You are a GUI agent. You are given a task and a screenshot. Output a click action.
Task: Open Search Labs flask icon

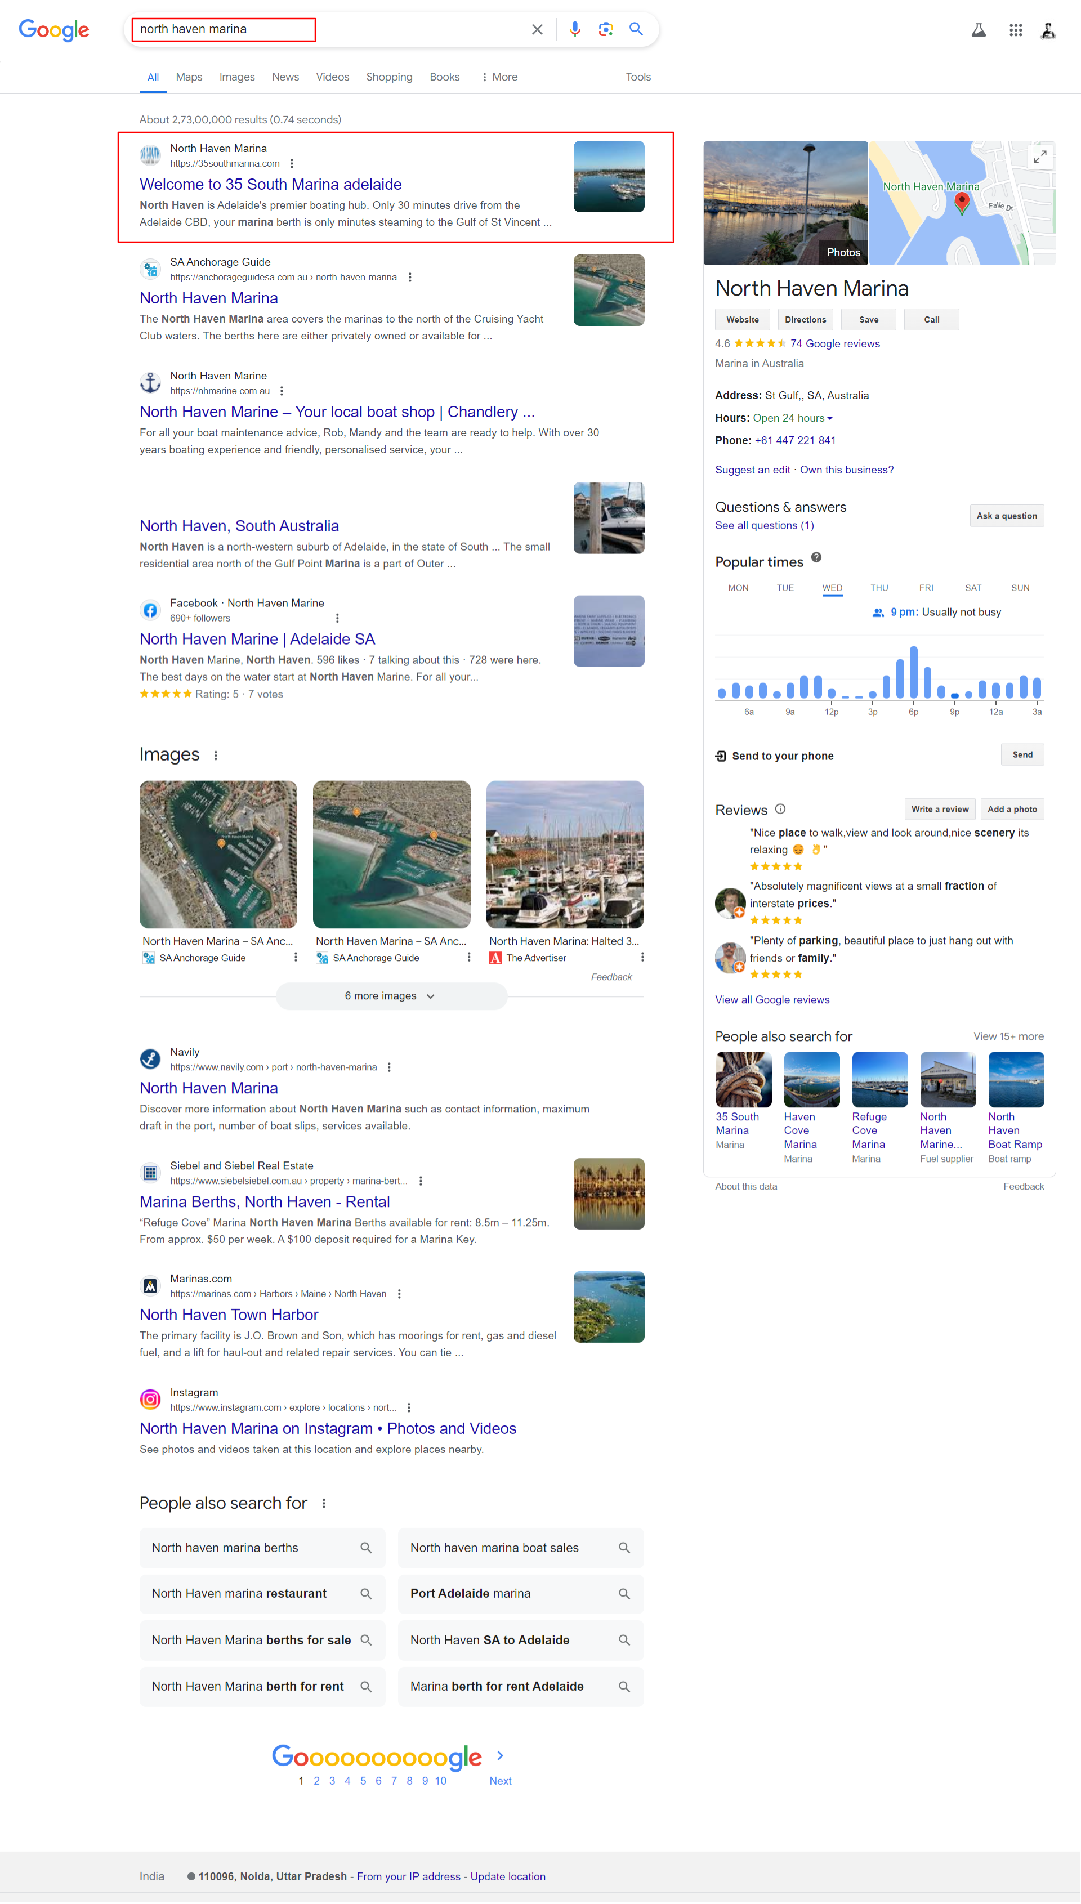(x=979, y=30)
